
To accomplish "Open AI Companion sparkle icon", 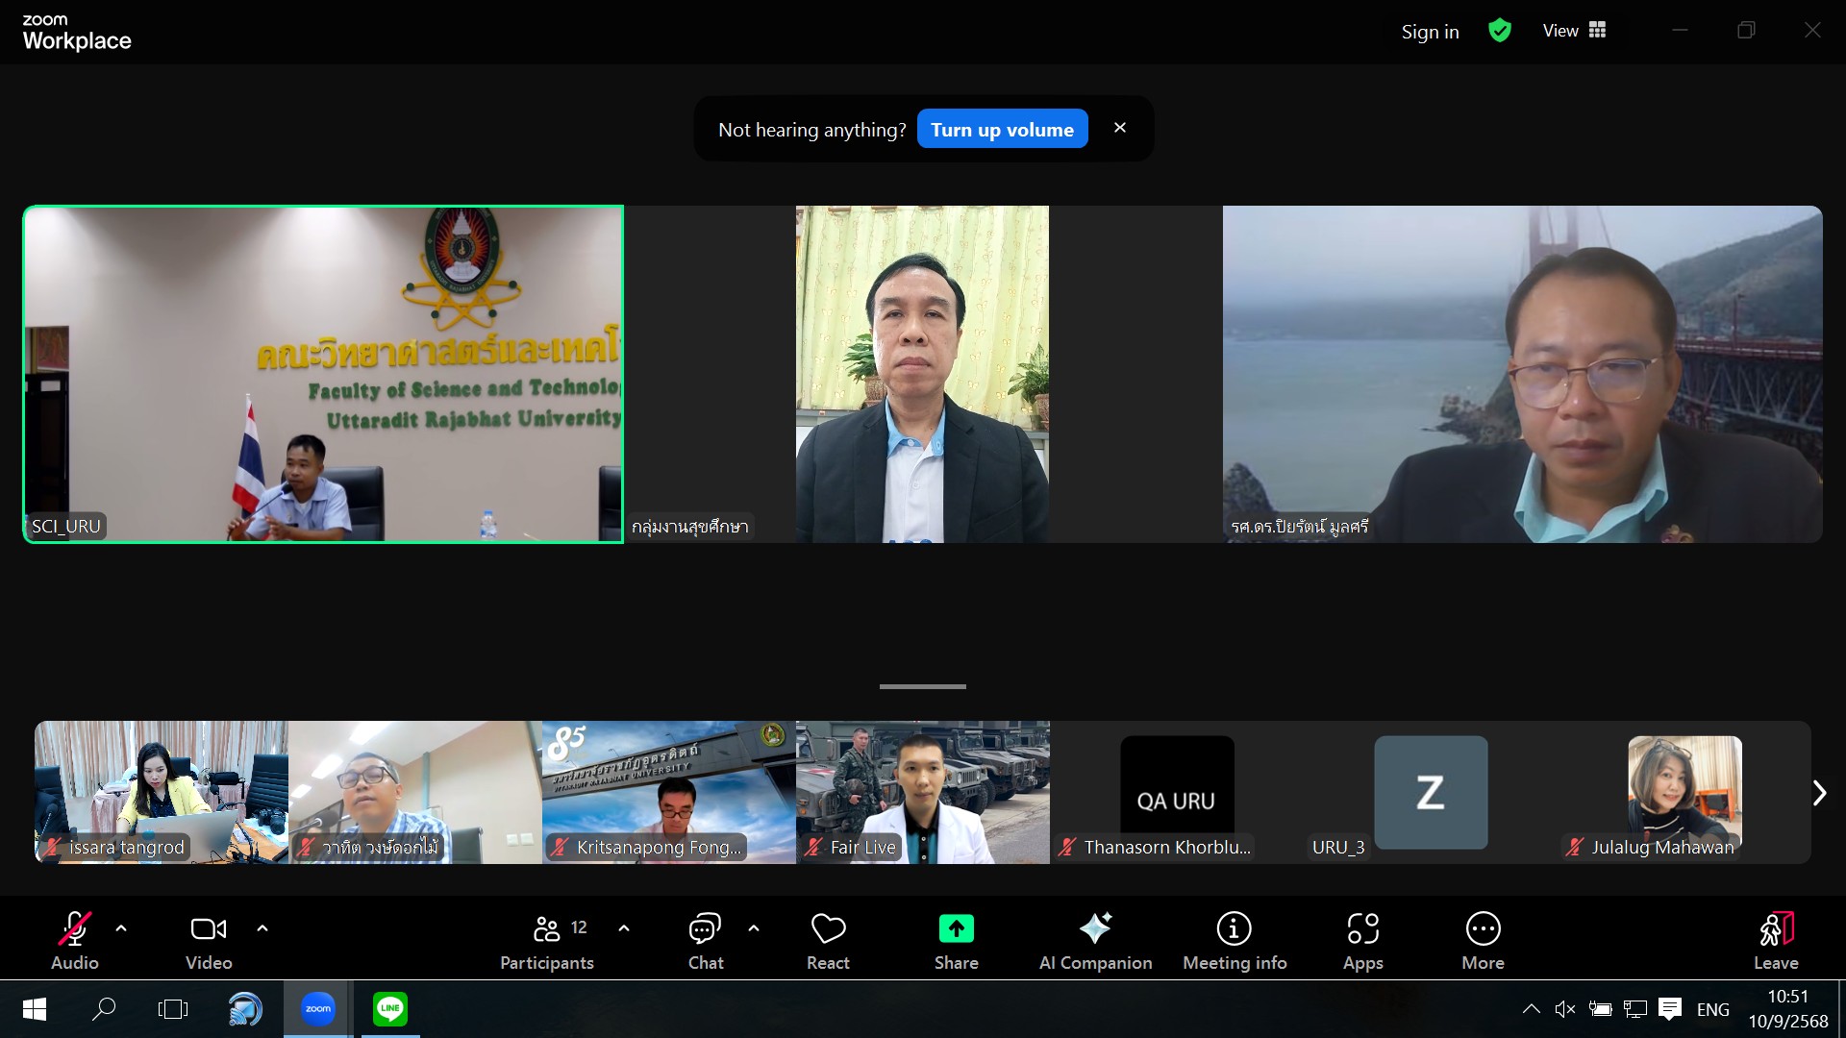I will tap(1095, 928).
